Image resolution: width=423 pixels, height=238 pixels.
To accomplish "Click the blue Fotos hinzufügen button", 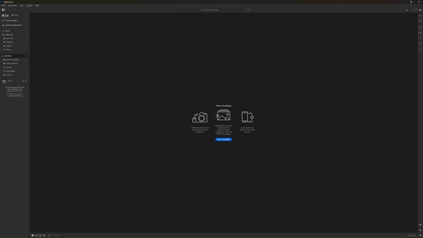I will [223, 140].
